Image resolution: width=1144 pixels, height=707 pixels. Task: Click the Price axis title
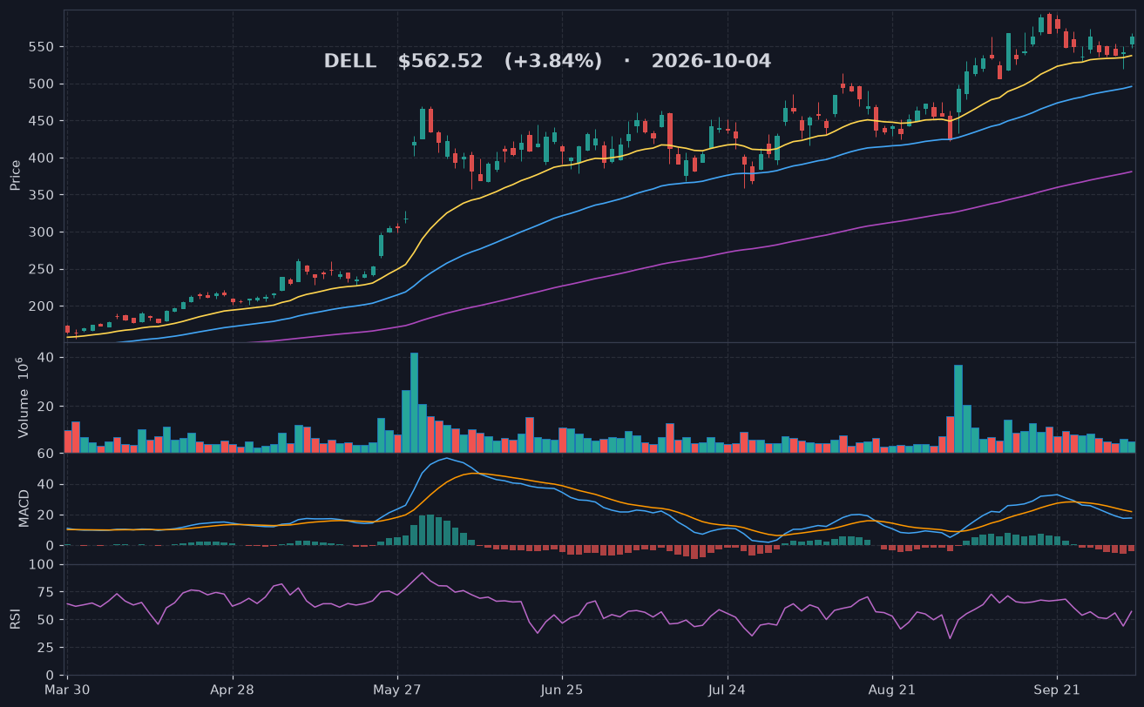16,175
